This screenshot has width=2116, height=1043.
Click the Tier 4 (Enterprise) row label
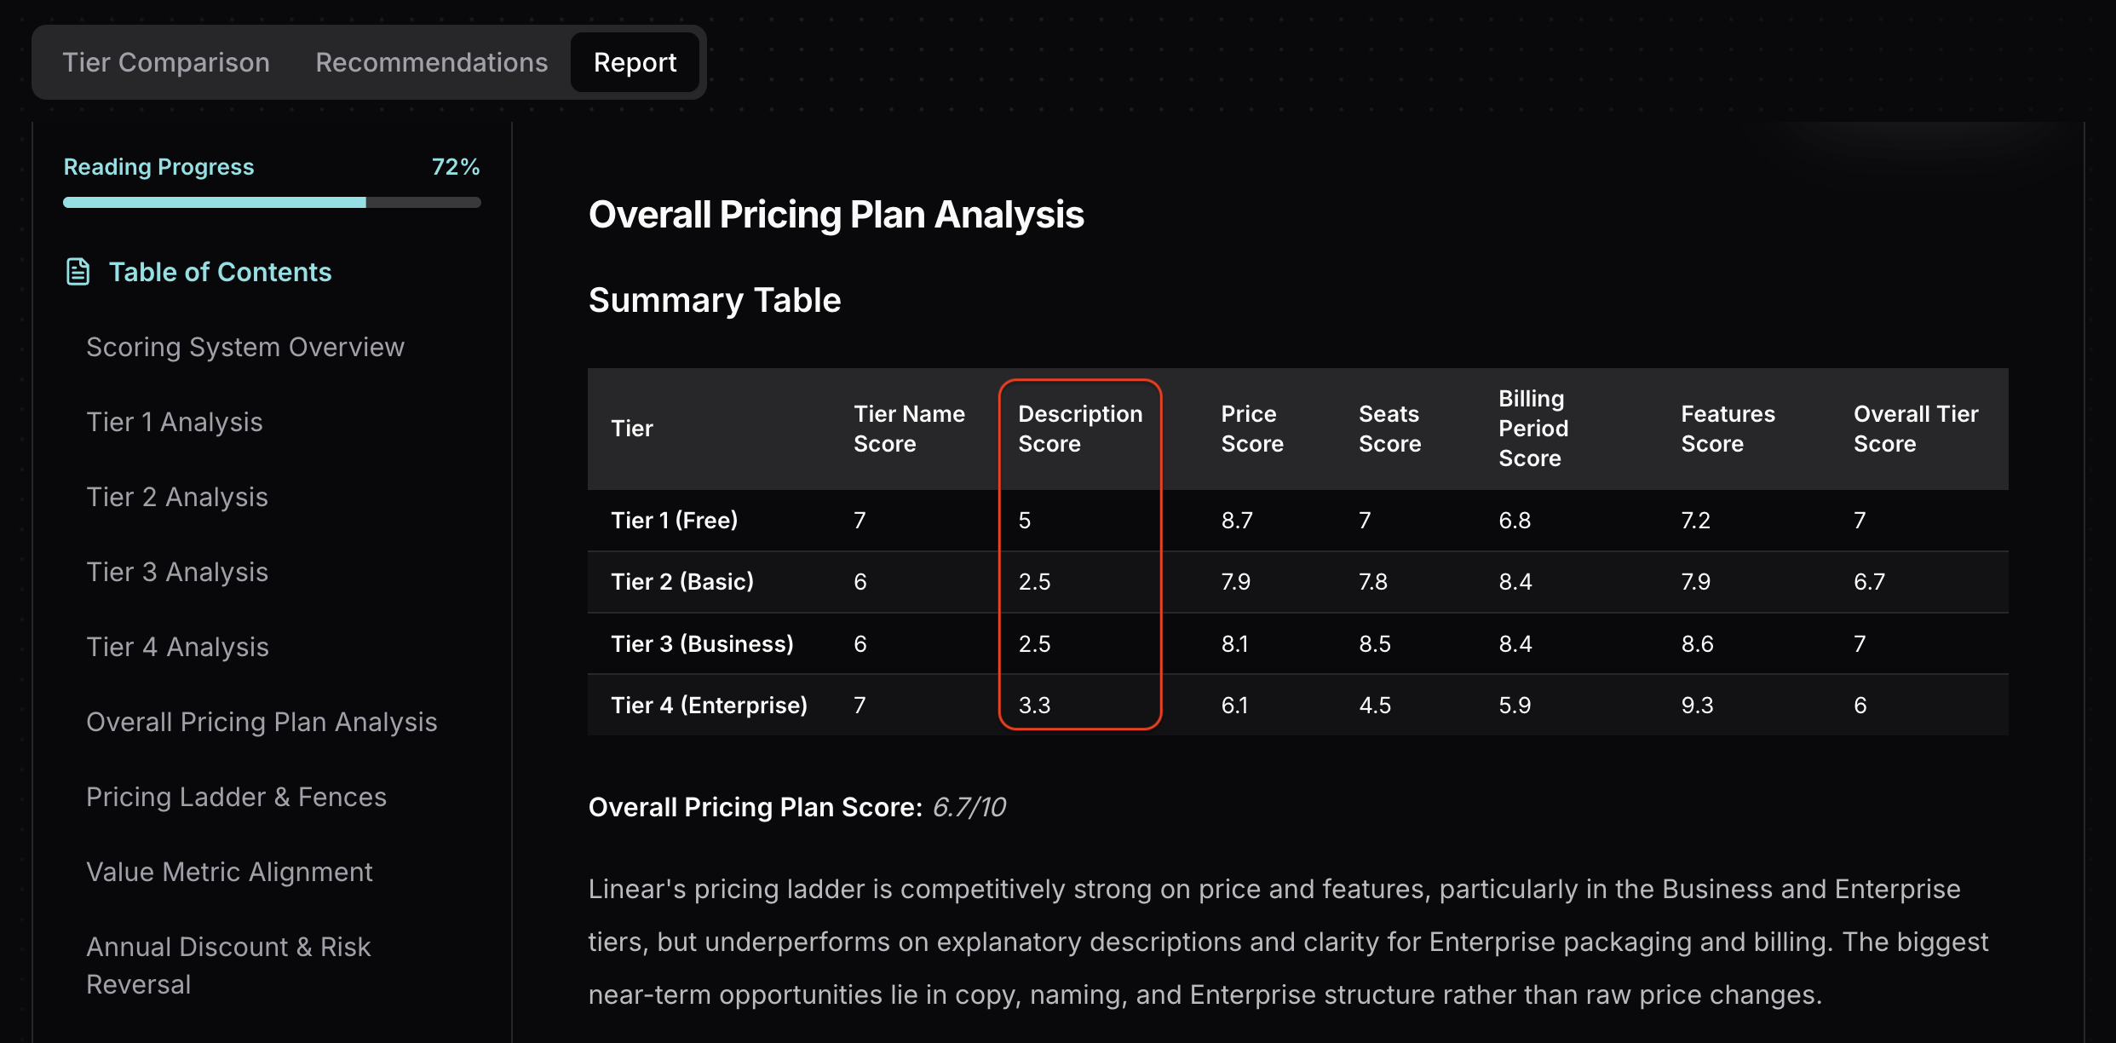pos(710,705)
